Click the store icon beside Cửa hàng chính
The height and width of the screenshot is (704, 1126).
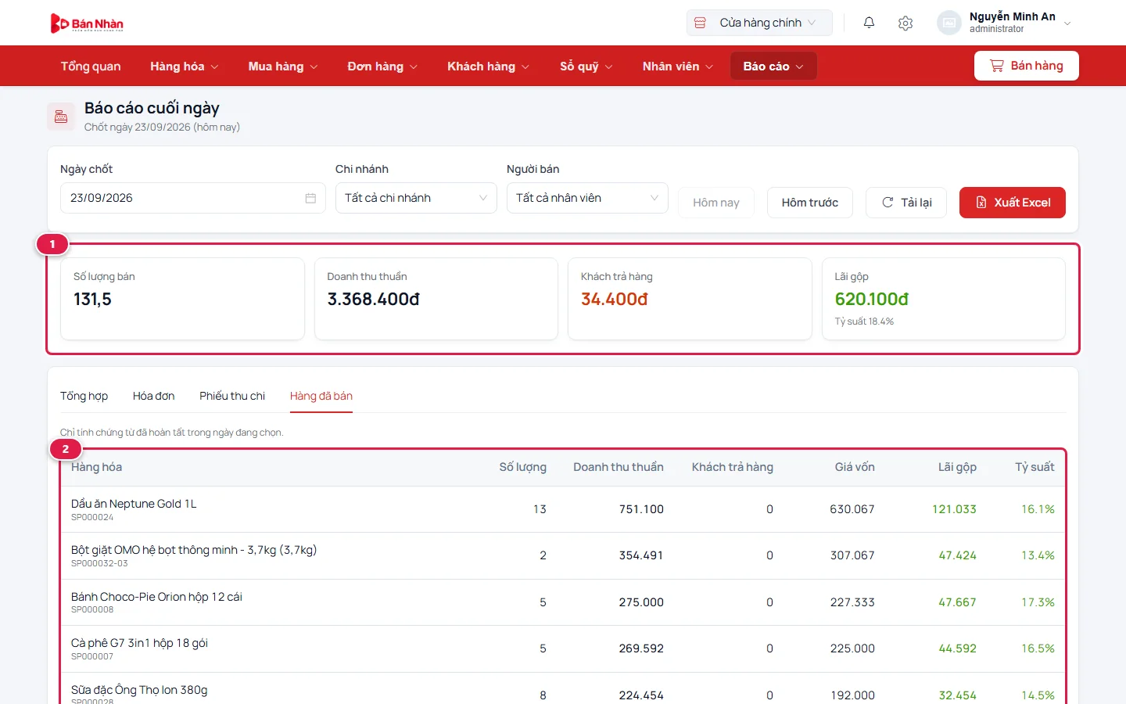pos(701,23)
